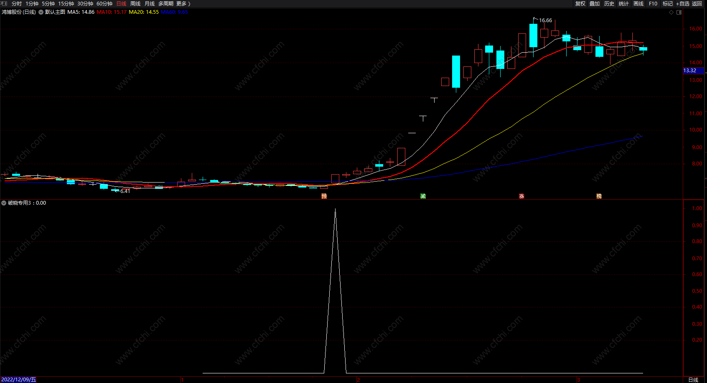
Task: Click the 0.20 label on indicator axis
Action: pos(697,340)
